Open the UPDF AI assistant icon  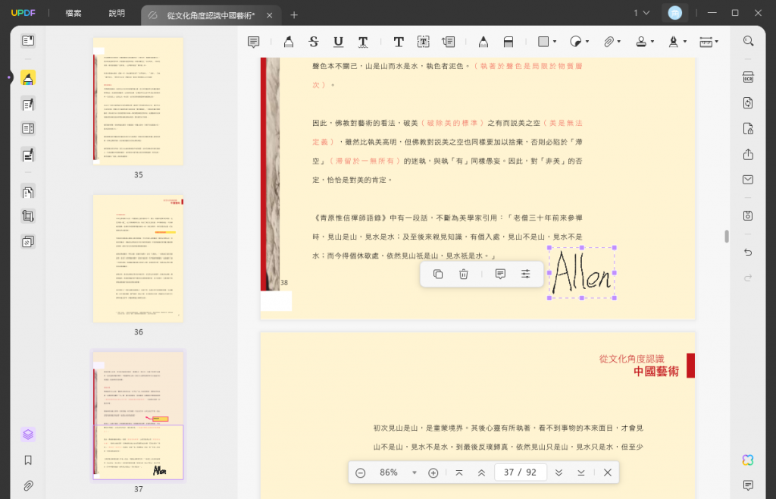coord(748,460)
